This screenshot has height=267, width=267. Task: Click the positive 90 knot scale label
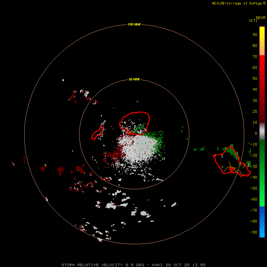tap(255, 35)
